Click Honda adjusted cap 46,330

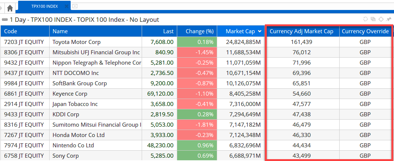pos(302,135)
